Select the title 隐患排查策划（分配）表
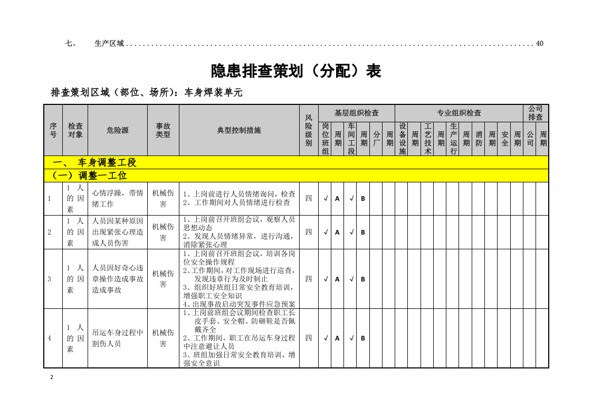The image size is (592, 418). 296,71
